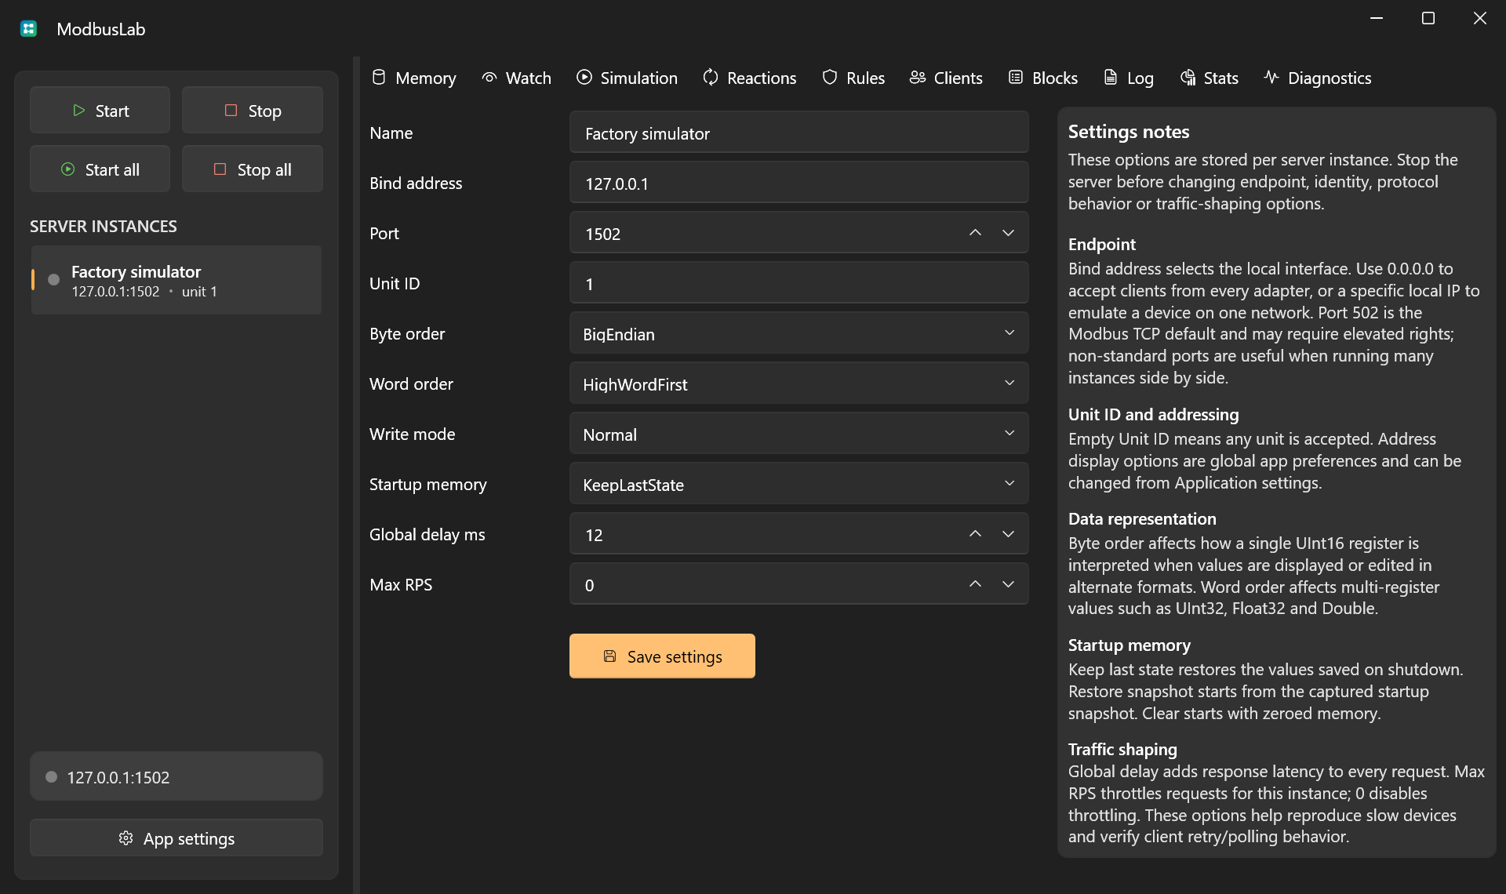Click the Memory tab cylinder icon
Viewport: 1506px width, 894px height.
pos(379,77)
